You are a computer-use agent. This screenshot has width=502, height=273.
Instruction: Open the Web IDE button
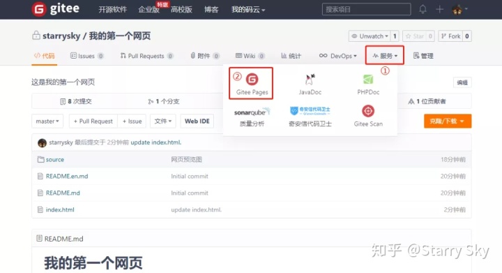pos(197,121)
